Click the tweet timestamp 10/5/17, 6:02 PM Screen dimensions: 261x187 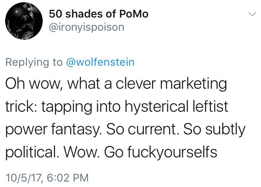(x=47, y=178)
